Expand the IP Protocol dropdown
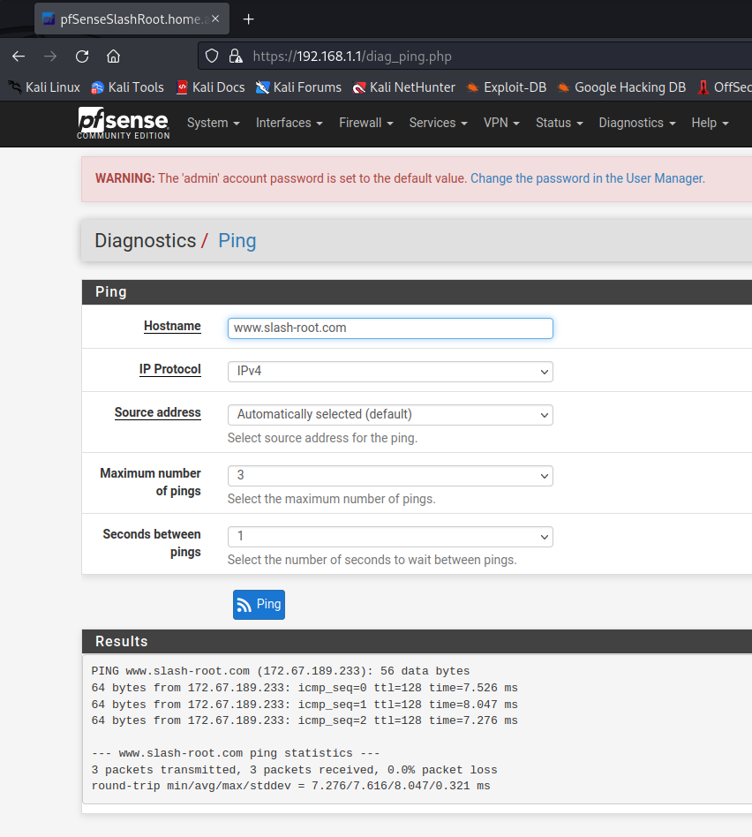This screenshot has height=837, width=752. point(389,371)
